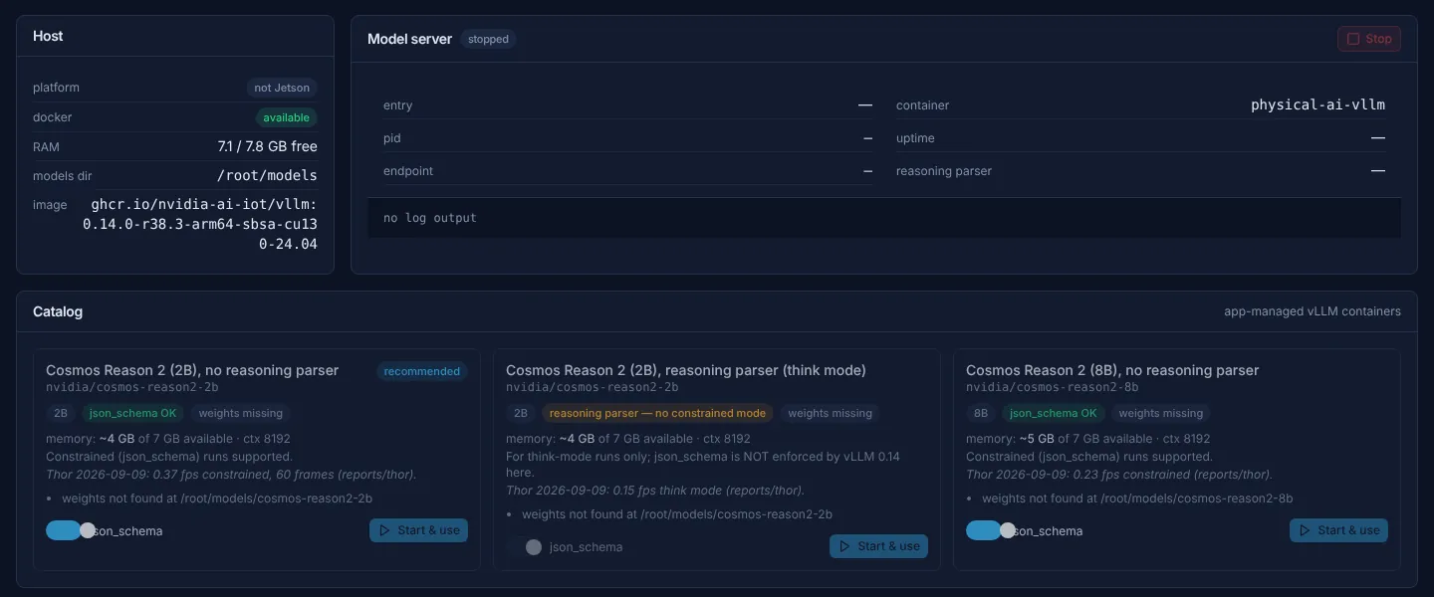Click 'Cosmos Reason 2 (8B), no reasoning parser' title
The width and height of the screenshot is (1434, 597).
coord(1112,370)
